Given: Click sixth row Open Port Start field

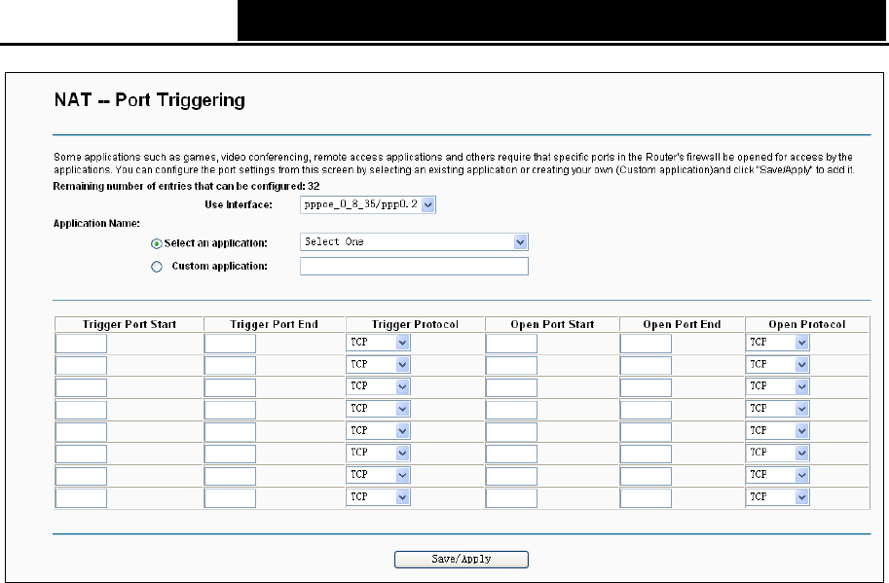Looking at the screenshot, I should 511,454.
